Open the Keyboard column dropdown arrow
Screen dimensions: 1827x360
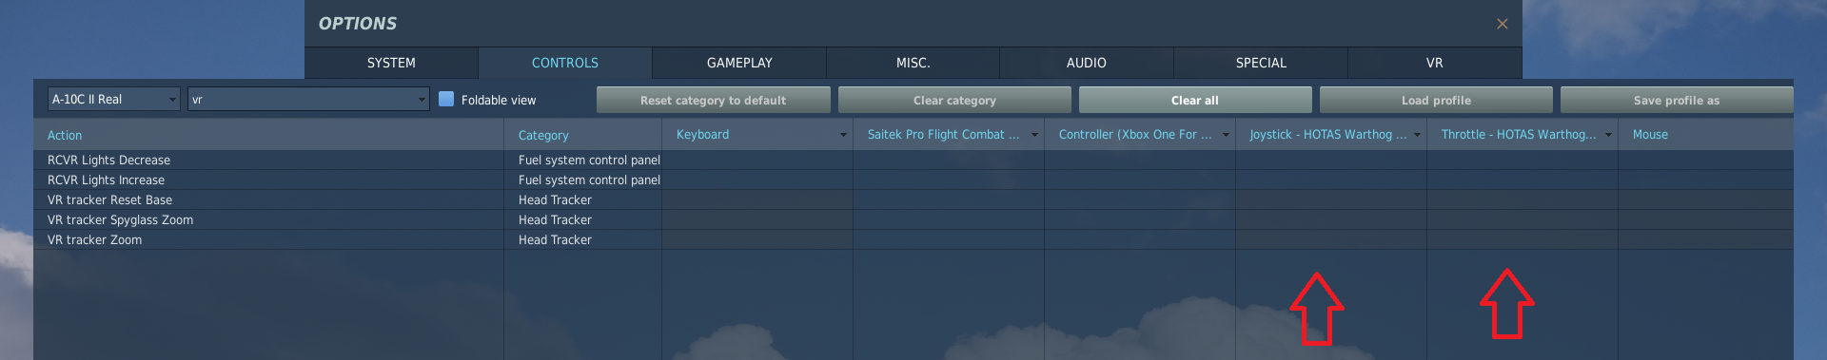click(x=843, y=135)
